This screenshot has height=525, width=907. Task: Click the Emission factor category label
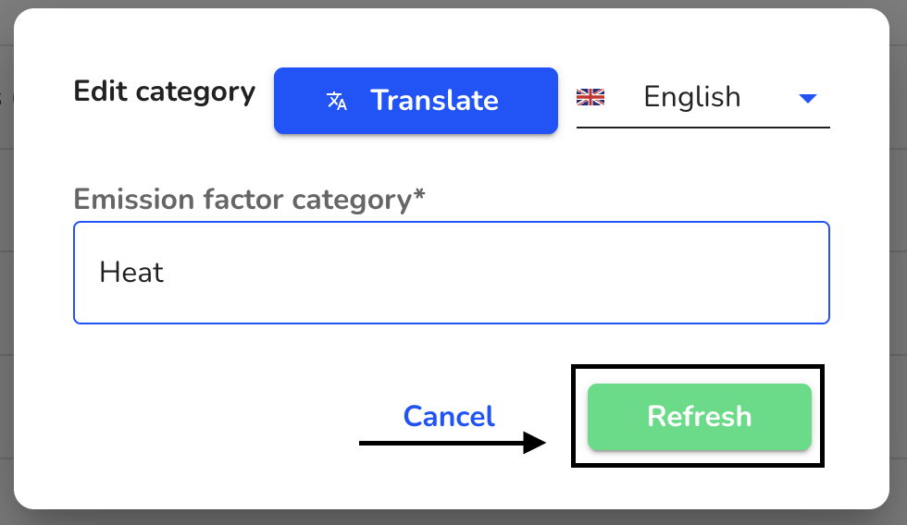(x=249, y=200)
